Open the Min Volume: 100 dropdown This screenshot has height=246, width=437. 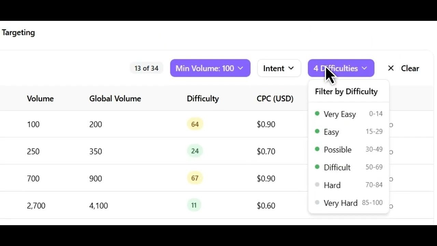click(210, 68)
